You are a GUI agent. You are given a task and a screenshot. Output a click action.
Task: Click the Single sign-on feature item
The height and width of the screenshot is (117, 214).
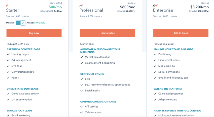(x=166, y=66)
